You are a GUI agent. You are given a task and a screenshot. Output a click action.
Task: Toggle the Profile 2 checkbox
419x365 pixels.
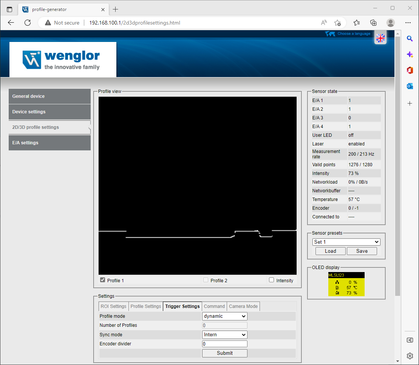pyautogui.click(x=206, y=280)
